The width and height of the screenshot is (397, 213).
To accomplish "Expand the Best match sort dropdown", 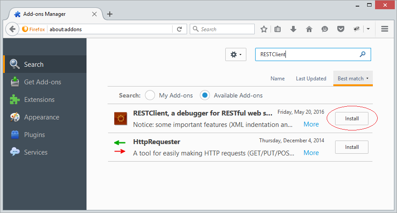I will [x=353, y=79].
